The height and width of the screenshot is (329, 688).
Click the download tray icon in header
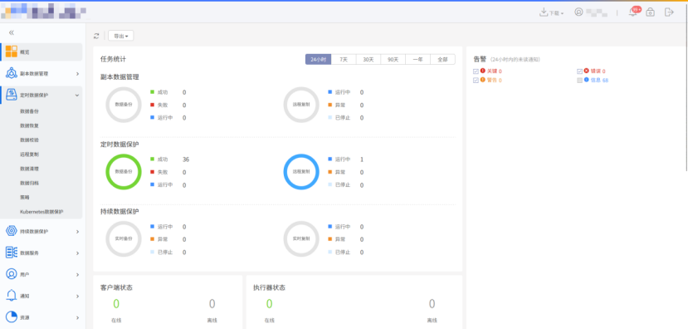[x=544, y=12]
